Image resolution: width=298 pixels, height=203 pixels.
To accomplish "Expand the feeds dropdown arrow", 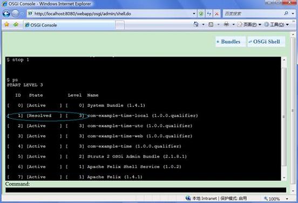I will 218,24.
